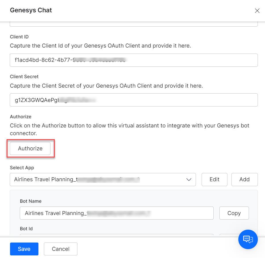This screenshot has height=258, width=265.
Task: Open the chat support bubble icon
Action: coord(248,239)
